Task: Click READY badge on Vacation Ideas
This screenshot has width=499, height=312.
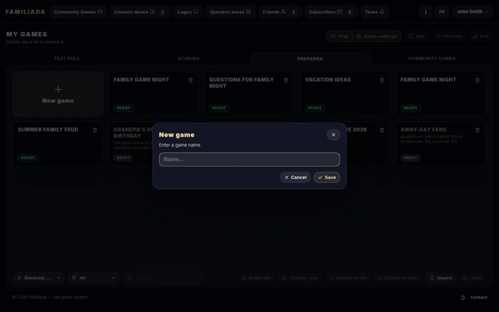Action: (315, 108)
